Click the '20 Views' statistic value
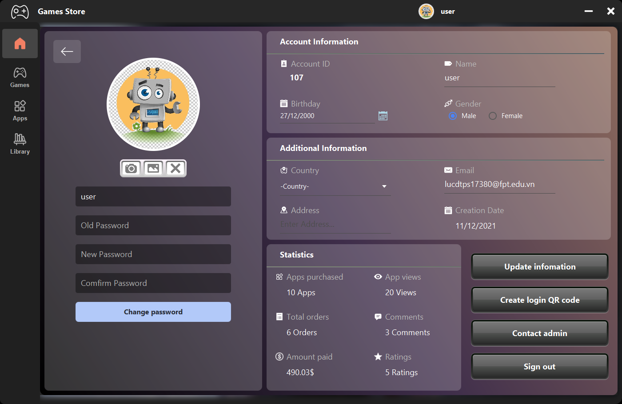 coord(401,293)
